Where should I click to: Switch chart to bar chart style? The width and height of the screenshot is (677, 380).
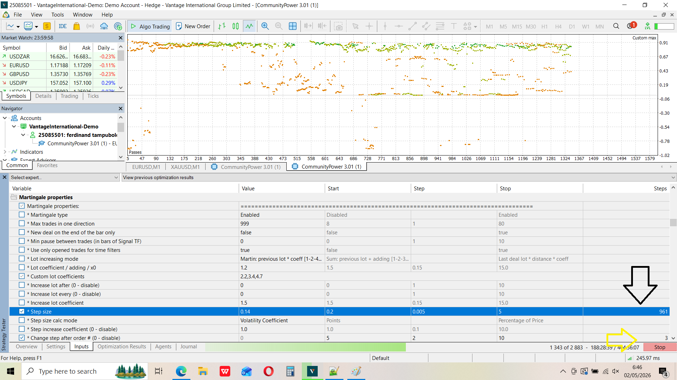tap(222, 26)
